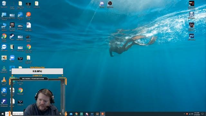Viewport: 206px width, 116px height.
Task: Launch the RSI Launcher desktop shortcut
Action: coord(192,37)
